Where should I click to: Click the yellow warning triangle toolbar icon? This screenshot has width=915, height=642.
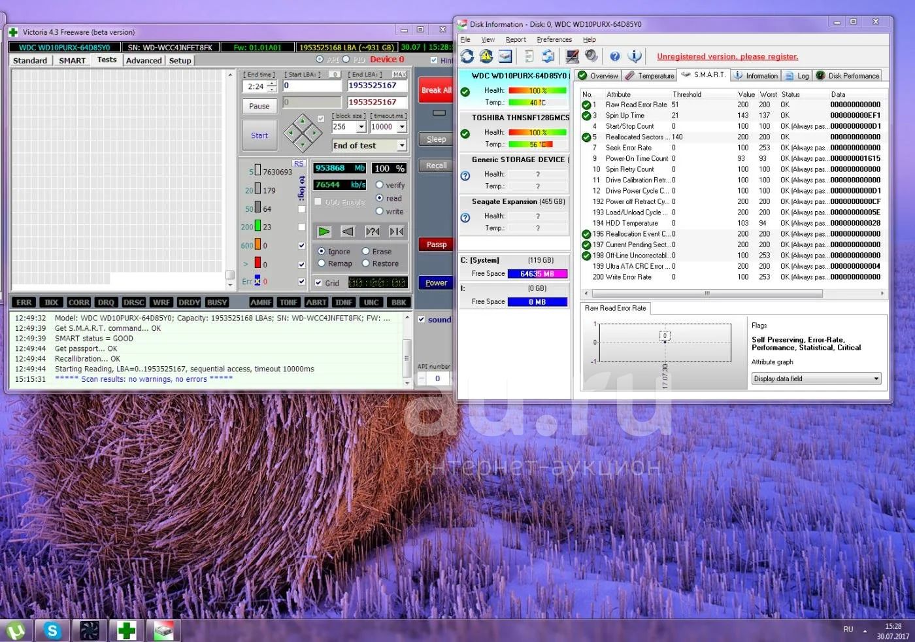pyautogui.click(x=486, y=56)
